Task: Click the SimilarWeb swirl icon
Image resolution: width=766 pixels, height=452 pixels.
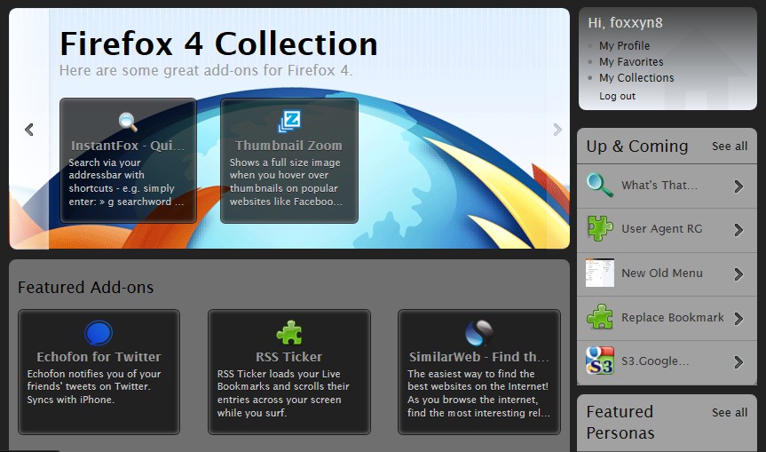Action: [479, 333]
